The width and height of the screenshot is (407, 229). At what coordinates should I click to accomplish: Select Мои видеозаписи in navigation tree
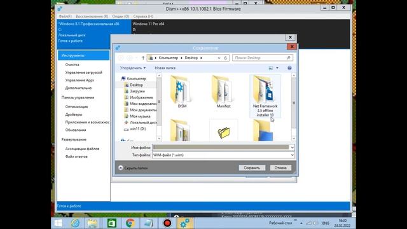click(140, 104)
